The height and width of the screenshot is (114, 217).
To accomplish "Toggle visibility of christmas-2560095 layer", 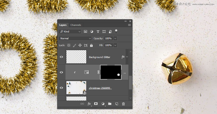I will [61, 88].
